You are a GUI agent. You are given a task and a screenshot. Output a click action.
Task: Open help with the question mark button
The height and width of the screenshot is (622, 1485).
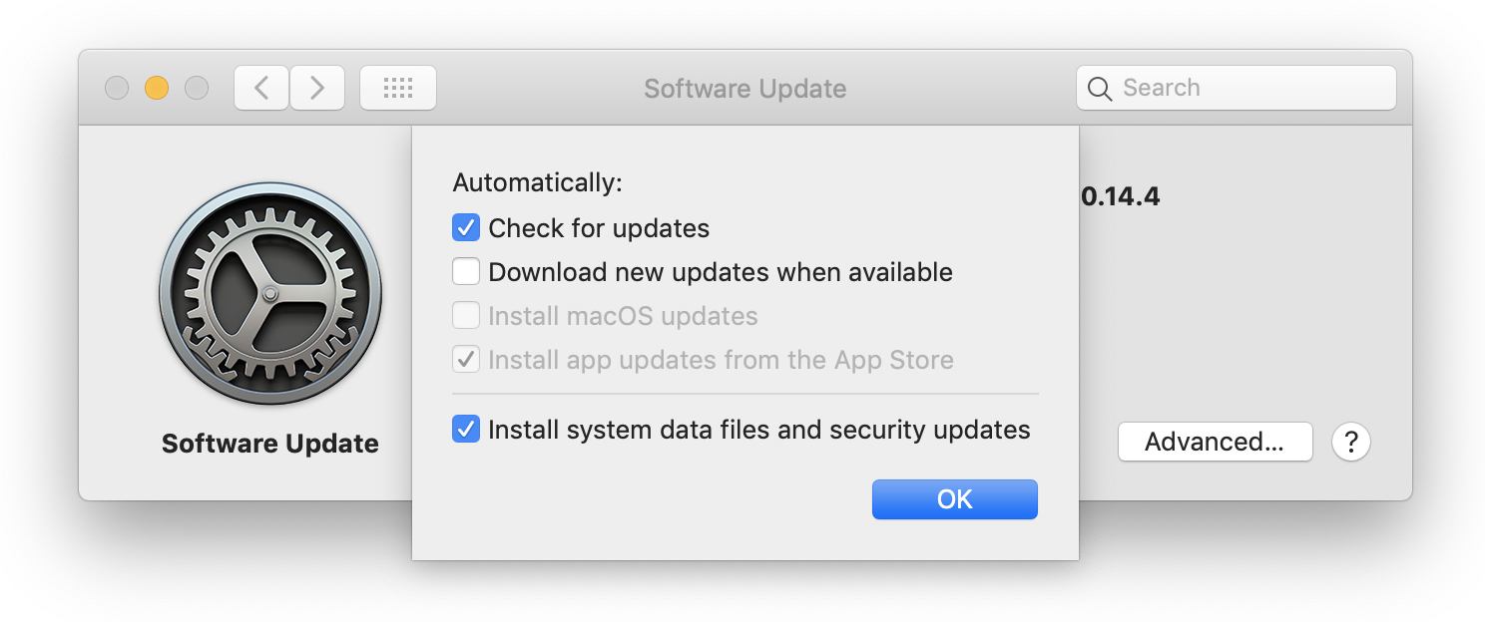pos(1351,442)
